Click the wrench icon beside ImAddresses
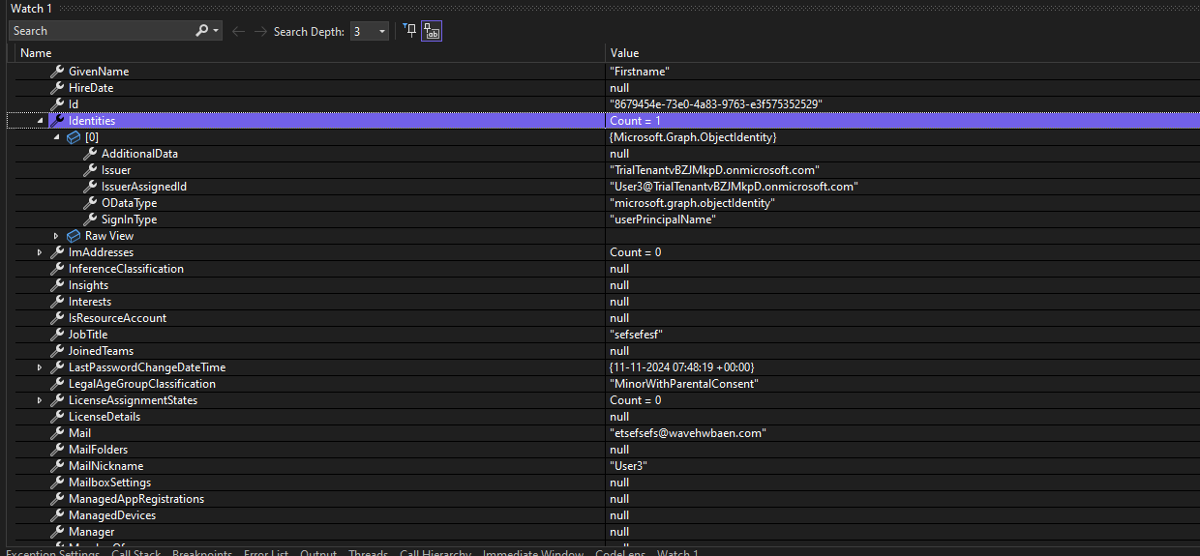 [57, 252]
